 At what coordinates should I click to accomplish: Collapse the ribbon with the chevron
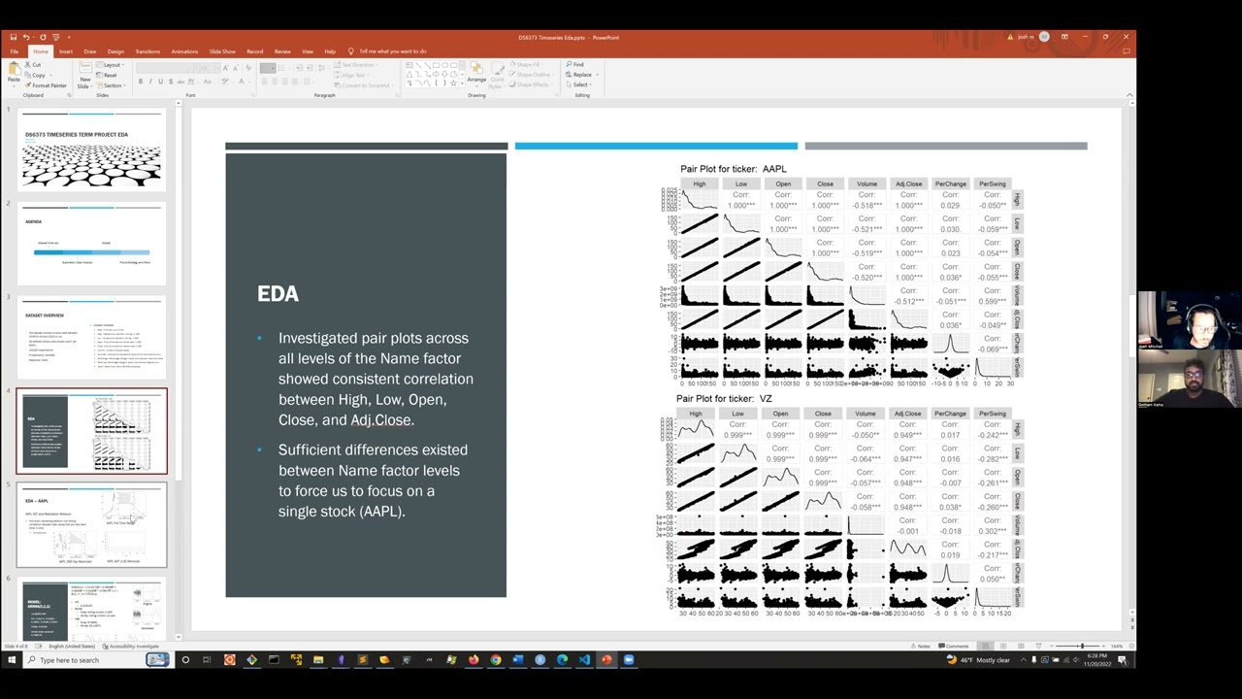coord(1128,95)
